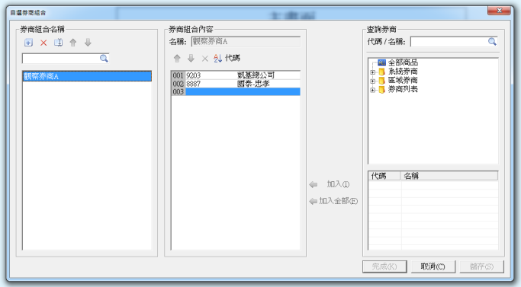Click folder icon for 區域券商
Viewport: 521px width, 287px height.
(x=381, y=80)
